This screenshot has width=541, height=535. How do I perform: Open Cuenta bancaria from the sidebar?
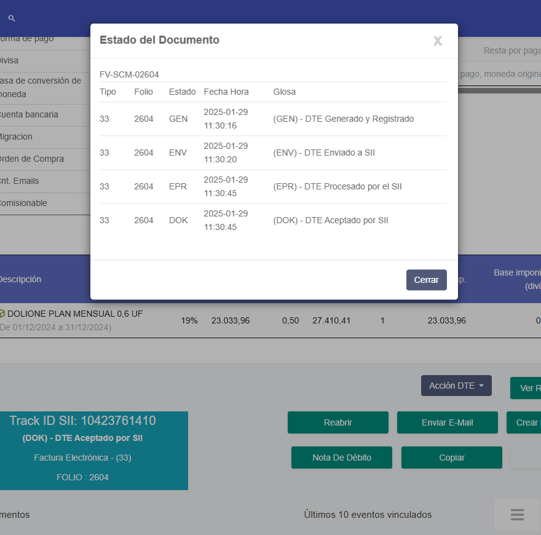pos(22,115)
